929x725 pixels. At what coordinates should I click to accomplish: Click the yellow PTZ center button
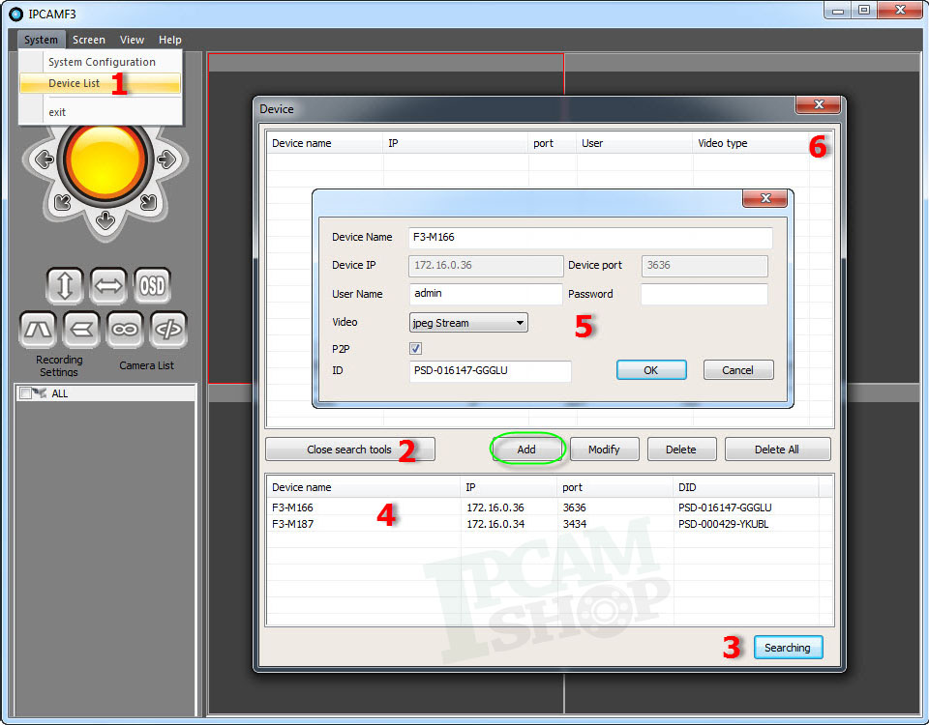(x=105, y=160)
